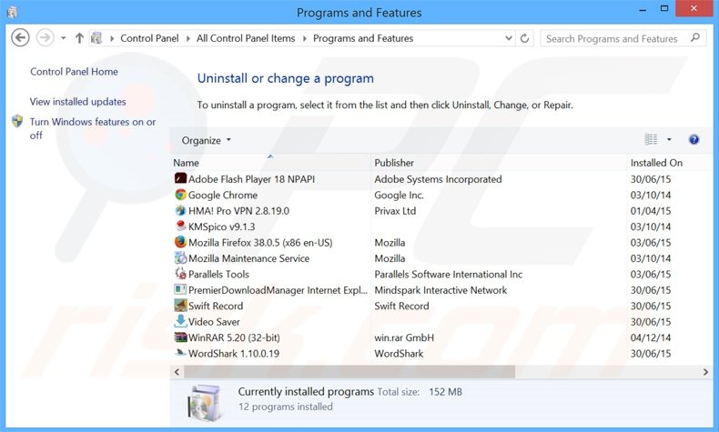The width and height of the screenshot is (719, 432).
Task: Select the Swift Record icon
Action: [x=181, y=305]
